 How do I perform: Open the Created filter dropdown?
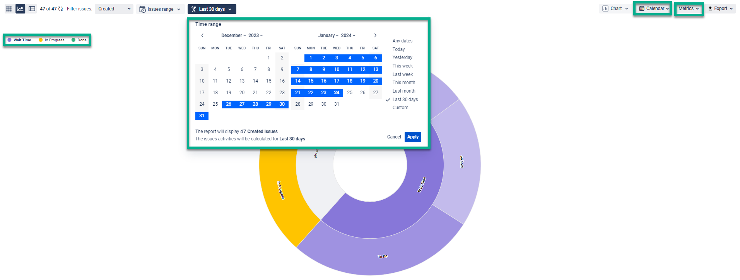coord(114,9)
